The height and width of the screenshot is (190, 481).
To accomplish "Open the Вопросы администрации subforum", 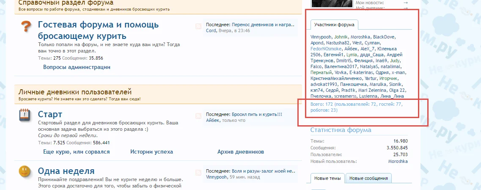I will [x=77, y=67].
